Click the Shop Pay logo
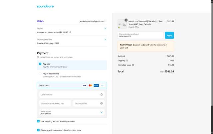Image resolution: width=213 pixels, height=134 pixels. click(40, 21)
